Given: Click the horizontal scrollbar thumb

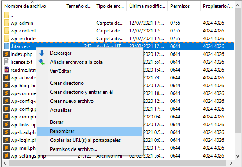Looking at the screenshot, I should pos(117,163).
